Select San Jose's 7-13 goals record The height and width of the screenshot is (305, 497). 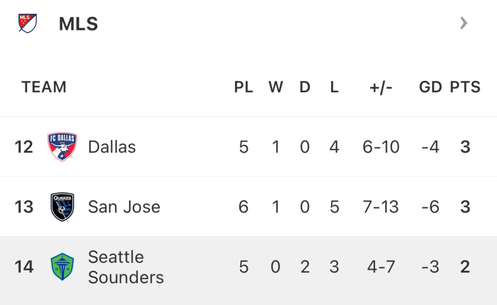381,207
